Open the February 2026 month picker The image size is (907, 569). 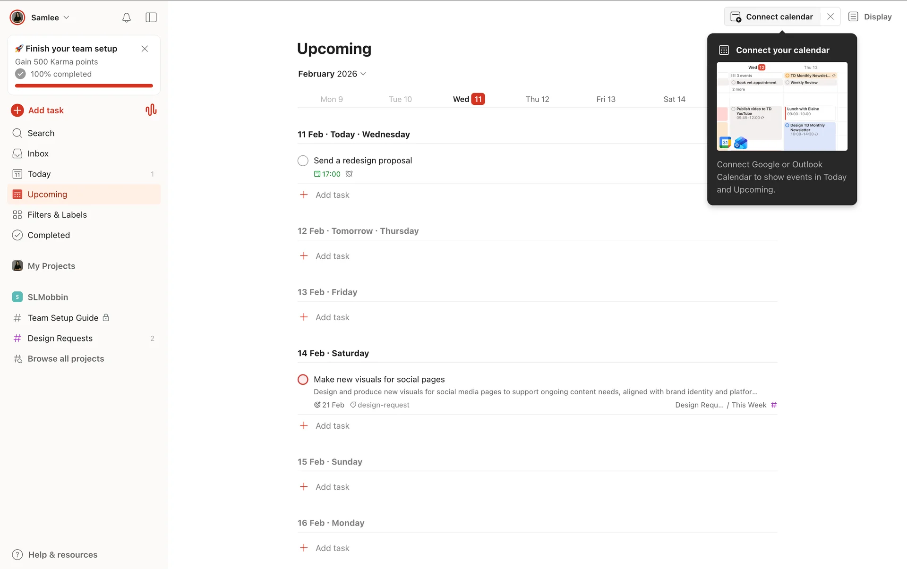[332, 74]
